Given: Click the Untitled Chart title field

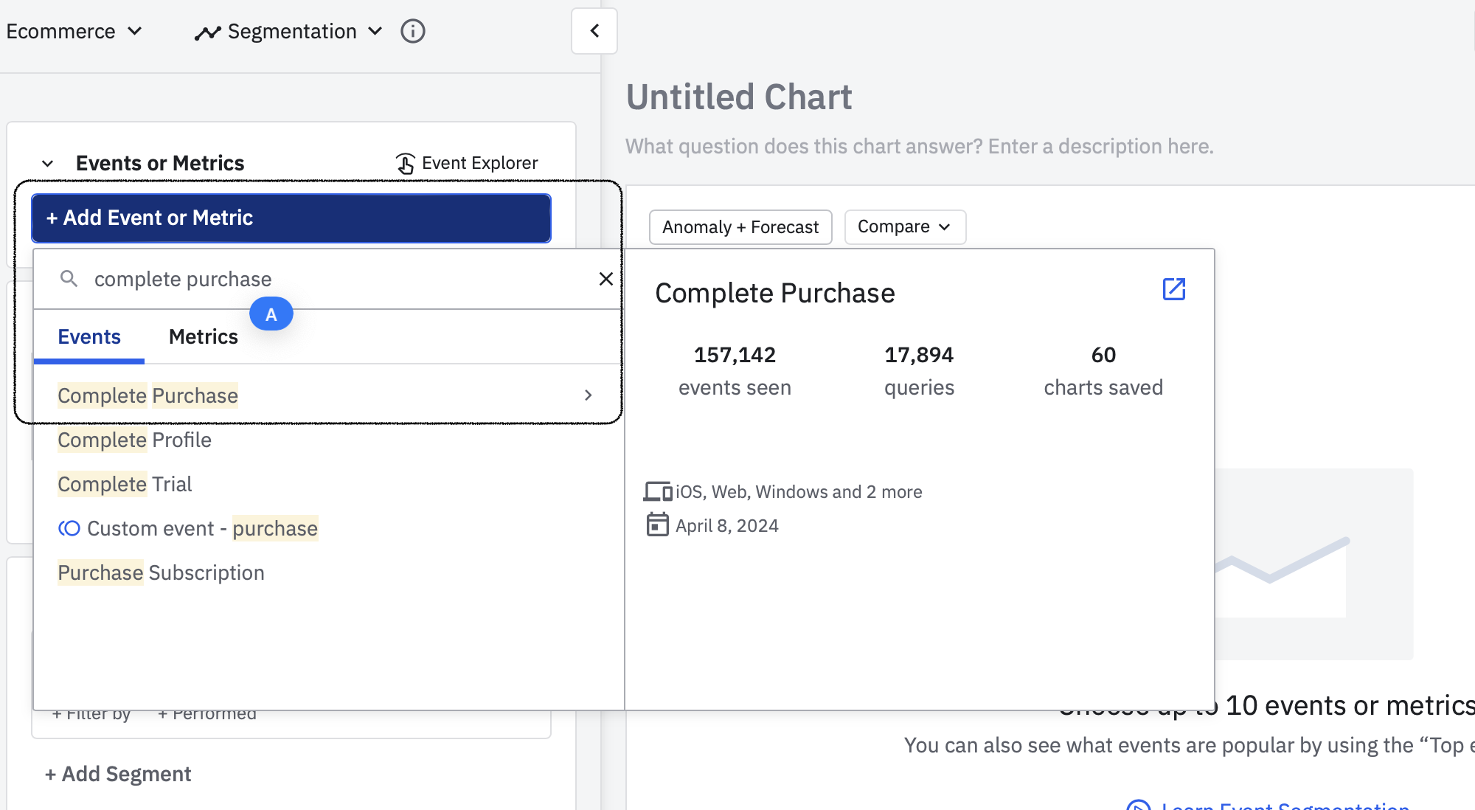Looking at the screenshot, I should tap(738, 97).
